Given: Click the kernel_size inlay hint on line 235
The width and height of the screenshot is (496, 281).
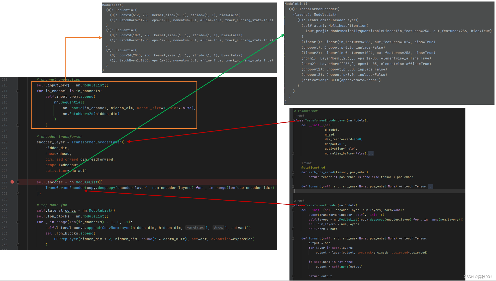Looking at the screenshot, I should point(195,228).
